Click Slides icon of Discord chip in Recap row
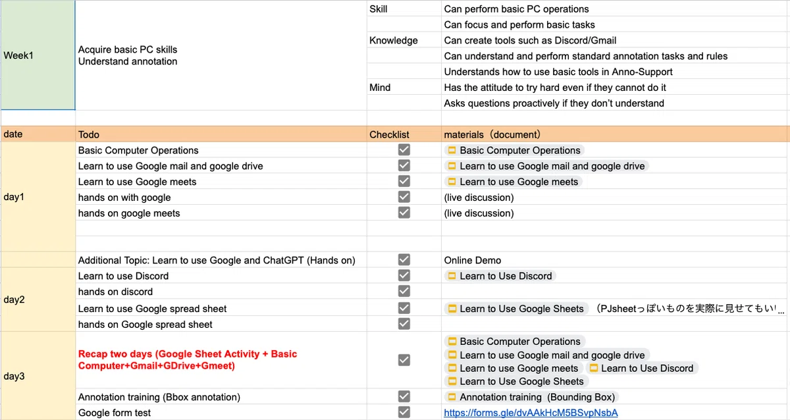 click(x=593, y=368)
